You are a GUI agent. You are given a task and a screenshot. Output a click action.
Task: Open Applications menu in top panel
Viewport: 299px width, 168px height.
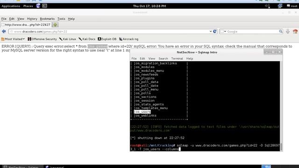[x=11, y=6]
